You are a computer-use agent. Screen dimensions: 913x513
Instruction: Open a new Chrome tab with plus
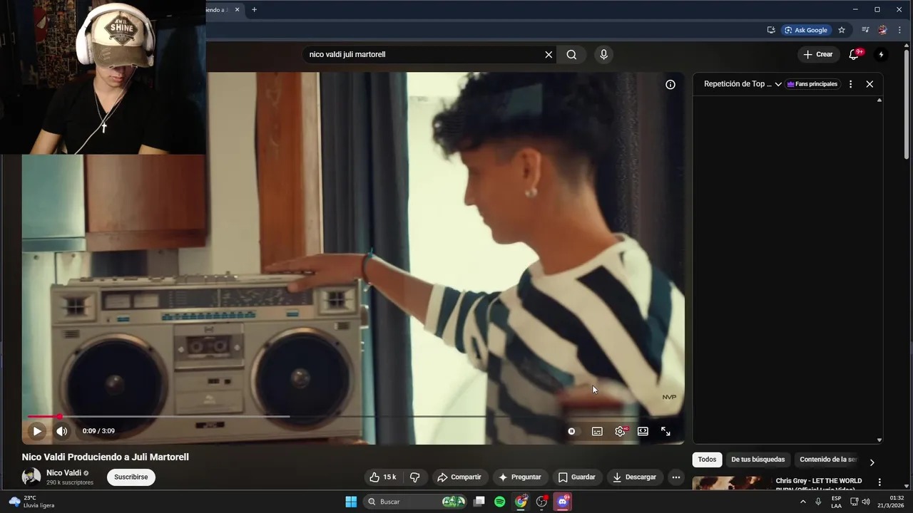pyautogui.click(x=254, y=9)
